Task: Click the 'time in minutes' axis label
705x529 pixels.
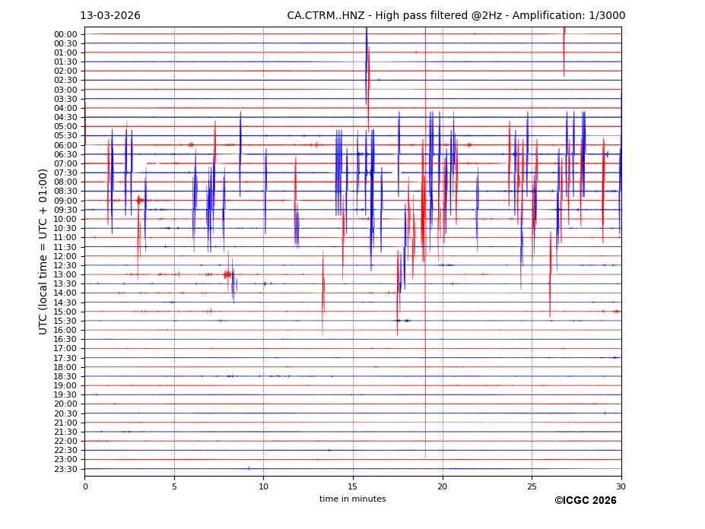Action: [x=352, y=499]
